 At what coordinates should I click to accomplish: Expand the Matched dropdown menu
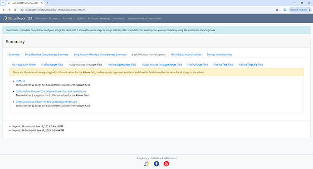pyautogui.click(x=68, y=18)
